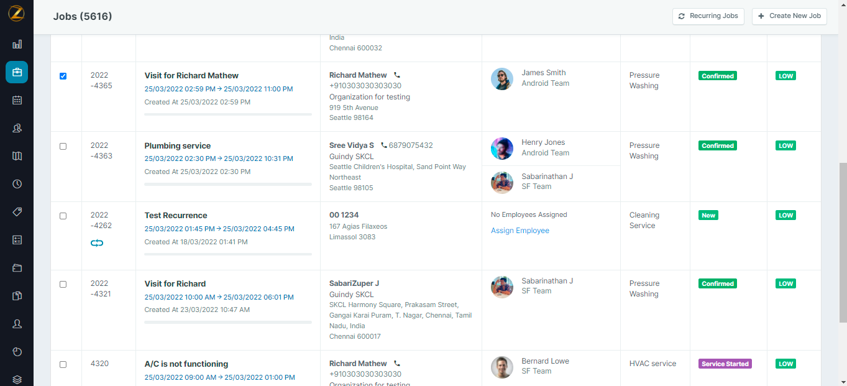Uncheck the Visit for Richard Mathew job checkbox
This screenshot has height=386, width=847.
click(x=63, y=76)
